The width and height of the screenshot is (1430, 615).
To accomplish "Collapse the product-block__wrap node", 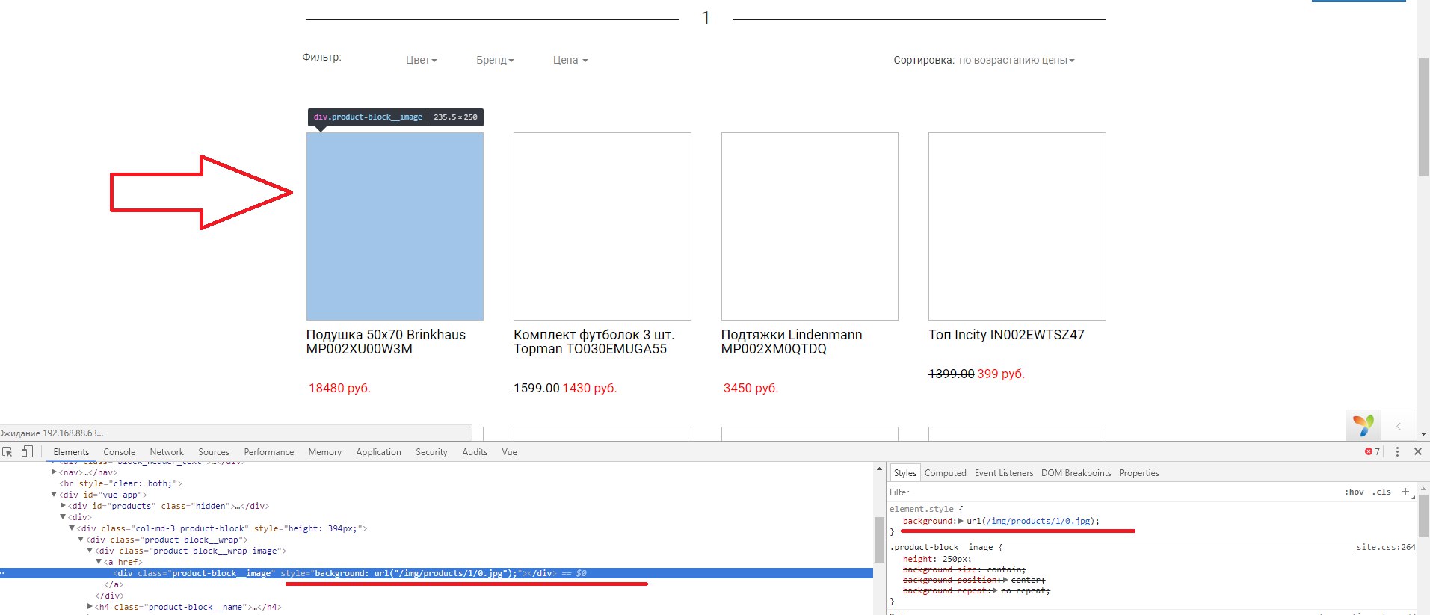I will (81, 540).
